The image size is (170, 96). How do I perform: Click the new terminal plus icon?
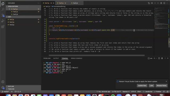coord(154,58)
